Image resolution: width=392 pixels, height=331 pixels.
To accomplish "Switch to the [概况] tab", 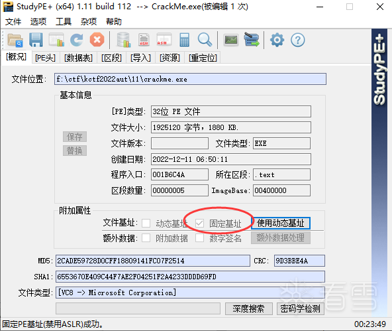I will [x=17, y=57].
